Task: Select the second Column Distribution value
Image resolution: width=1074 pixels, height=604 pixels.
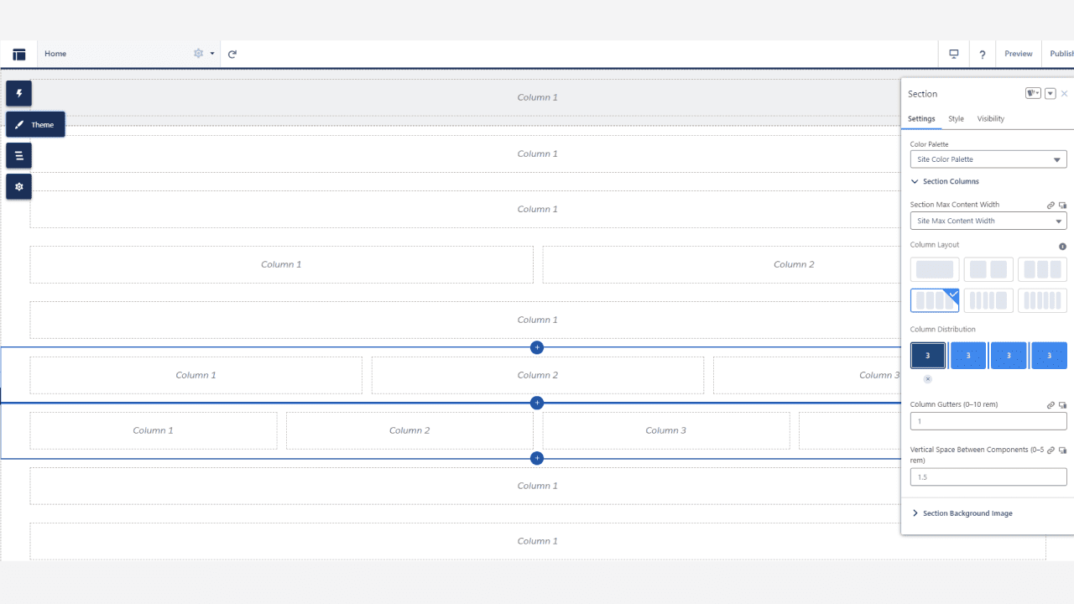Action: (968, 355)
